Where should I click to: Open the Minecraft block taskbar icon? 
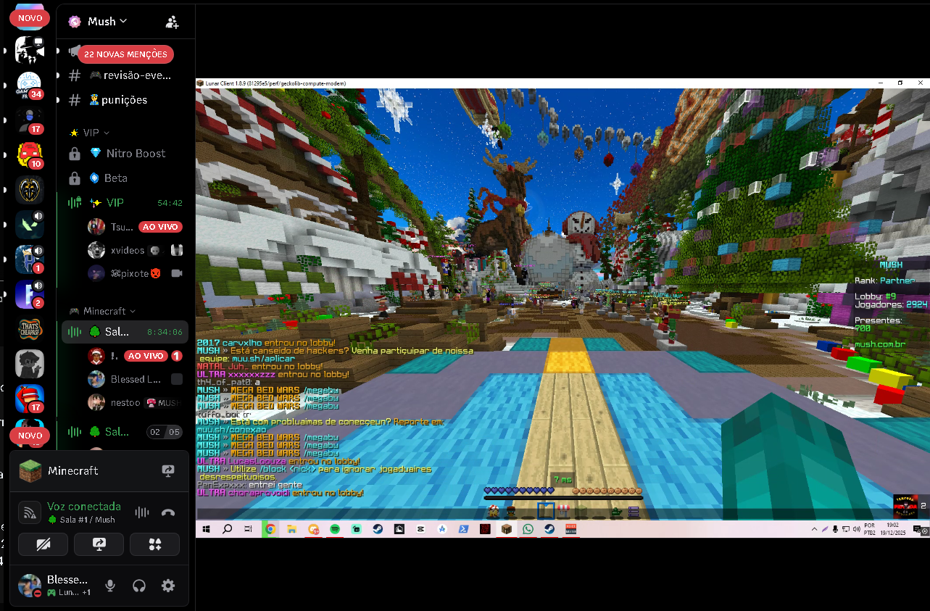click(507, 530)
